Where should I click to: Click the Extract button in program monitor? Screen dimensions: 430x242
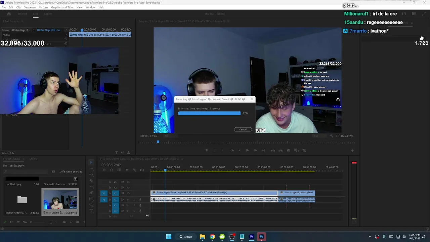point(281,150)
